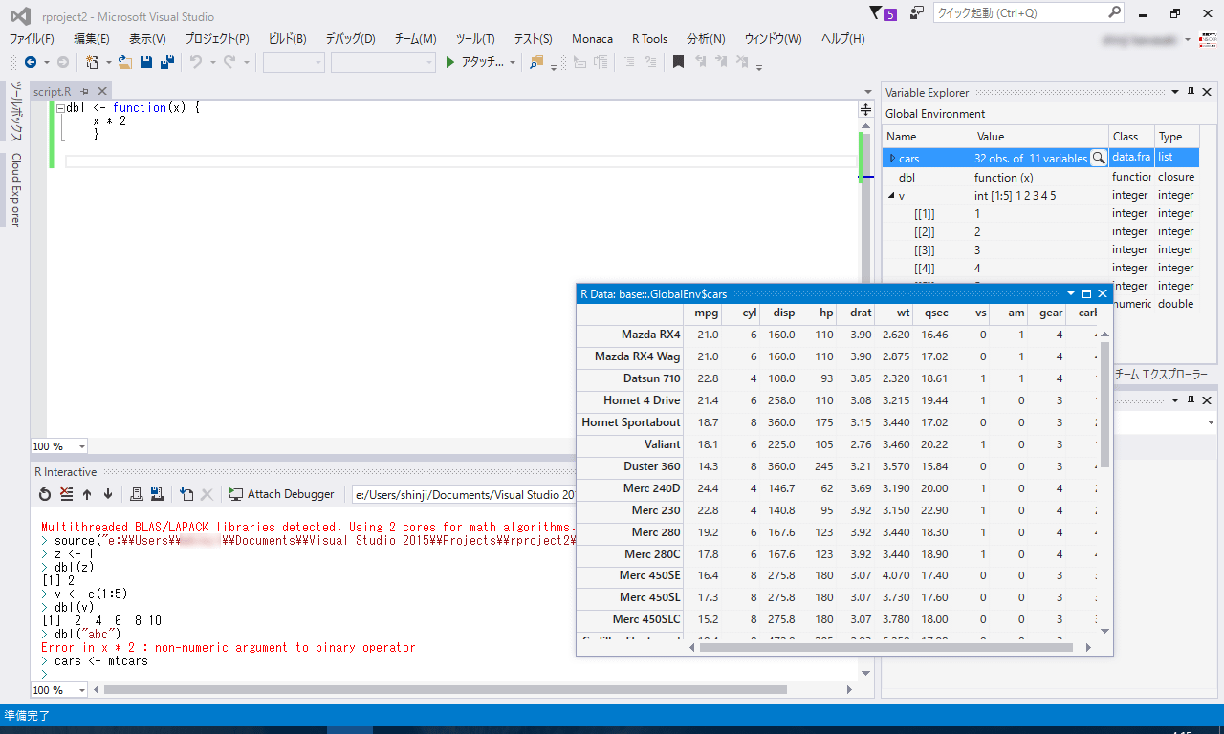Open the R Tools menu
Image resolution: width=1224 pixels, height=734 pixels.
(x=649, y=39)
